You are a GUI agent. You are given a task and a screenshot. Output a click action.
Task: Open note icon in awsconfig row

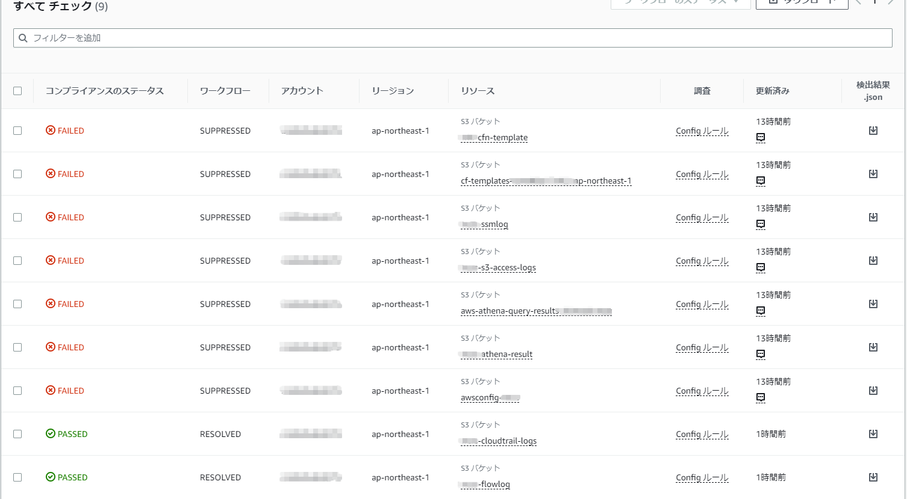761,397
